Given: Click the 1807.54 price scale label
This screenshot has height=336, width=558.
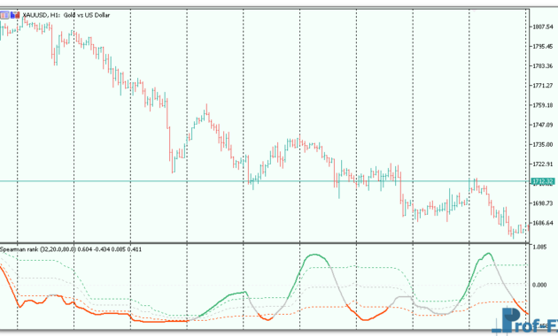Looking at the screenshot, I should pyautogui.click(x=543, y=27).
